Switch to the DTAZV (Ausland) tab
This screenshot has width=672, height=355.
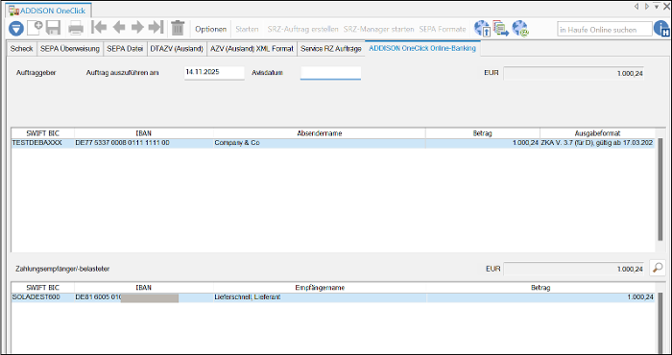pyautogui.click(x=177, y=49)
